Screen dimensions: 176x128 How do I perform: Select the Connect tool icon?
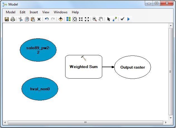114,19
